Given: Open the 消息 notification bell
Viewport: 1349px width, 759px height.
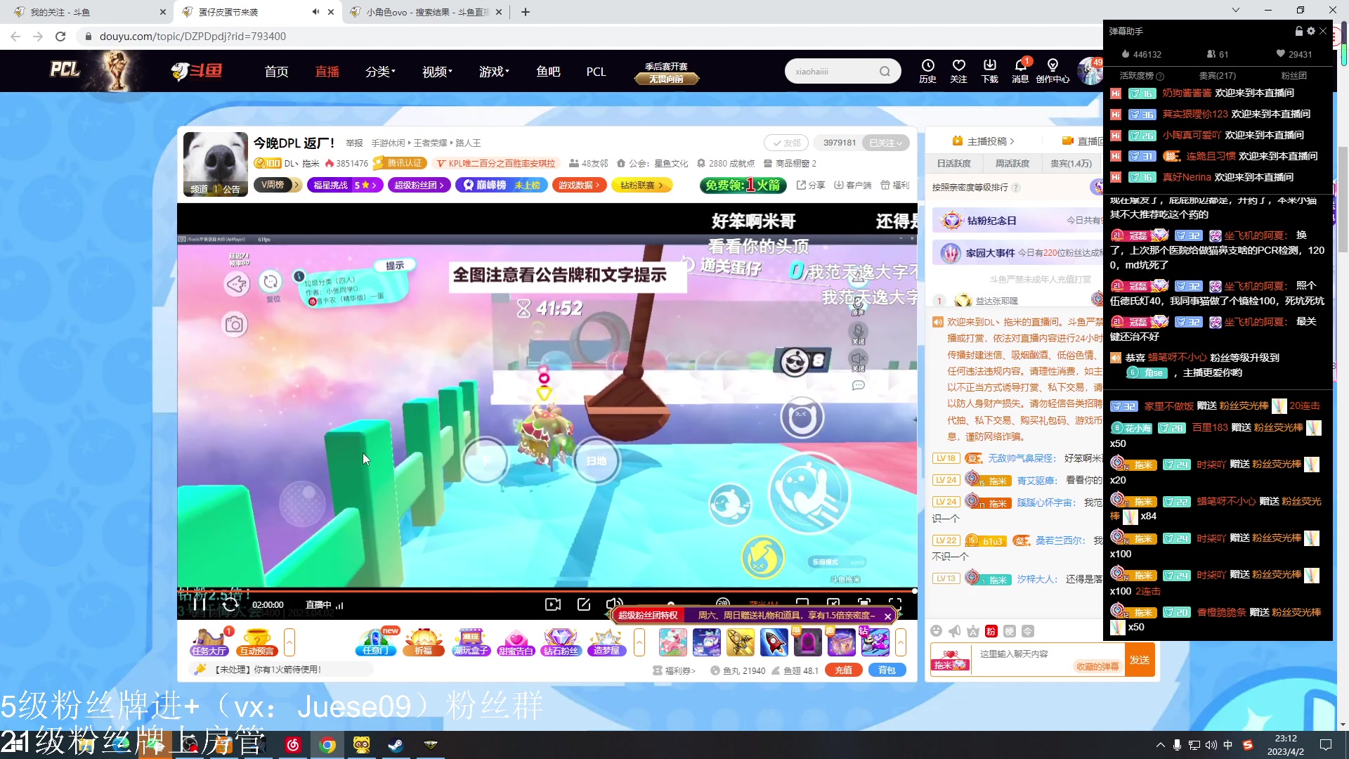Looking at the screenshot, I should [1021, 71].
